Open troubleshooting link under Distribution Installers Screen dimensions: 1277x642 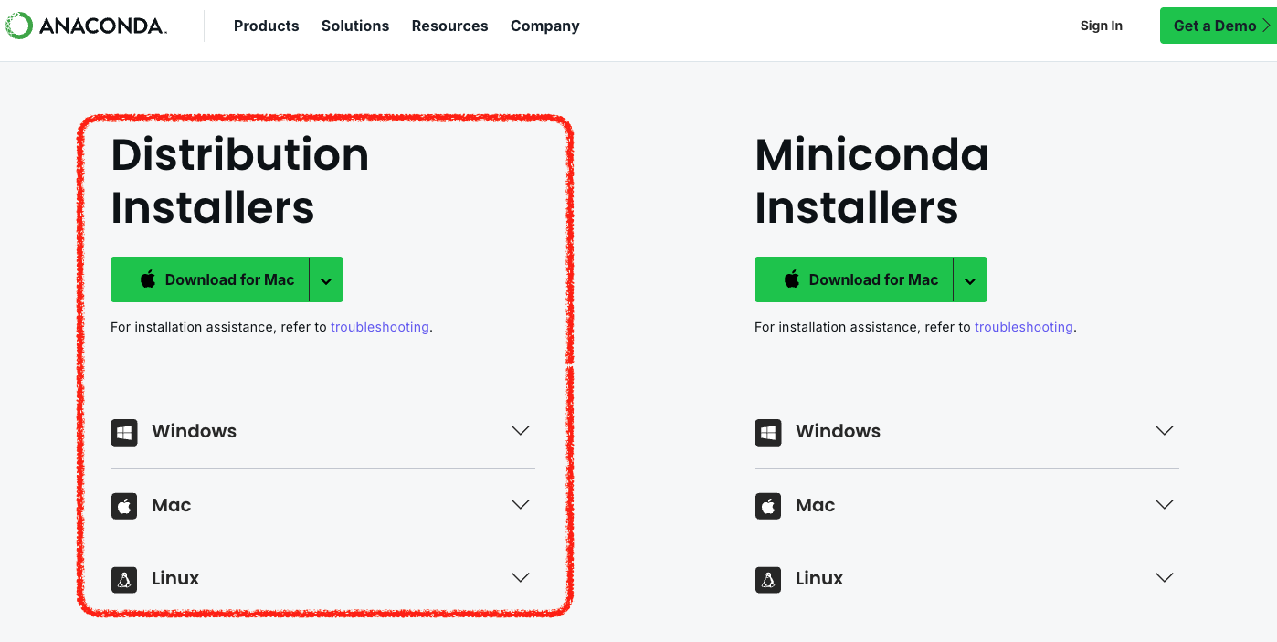(x=380, y=327)
